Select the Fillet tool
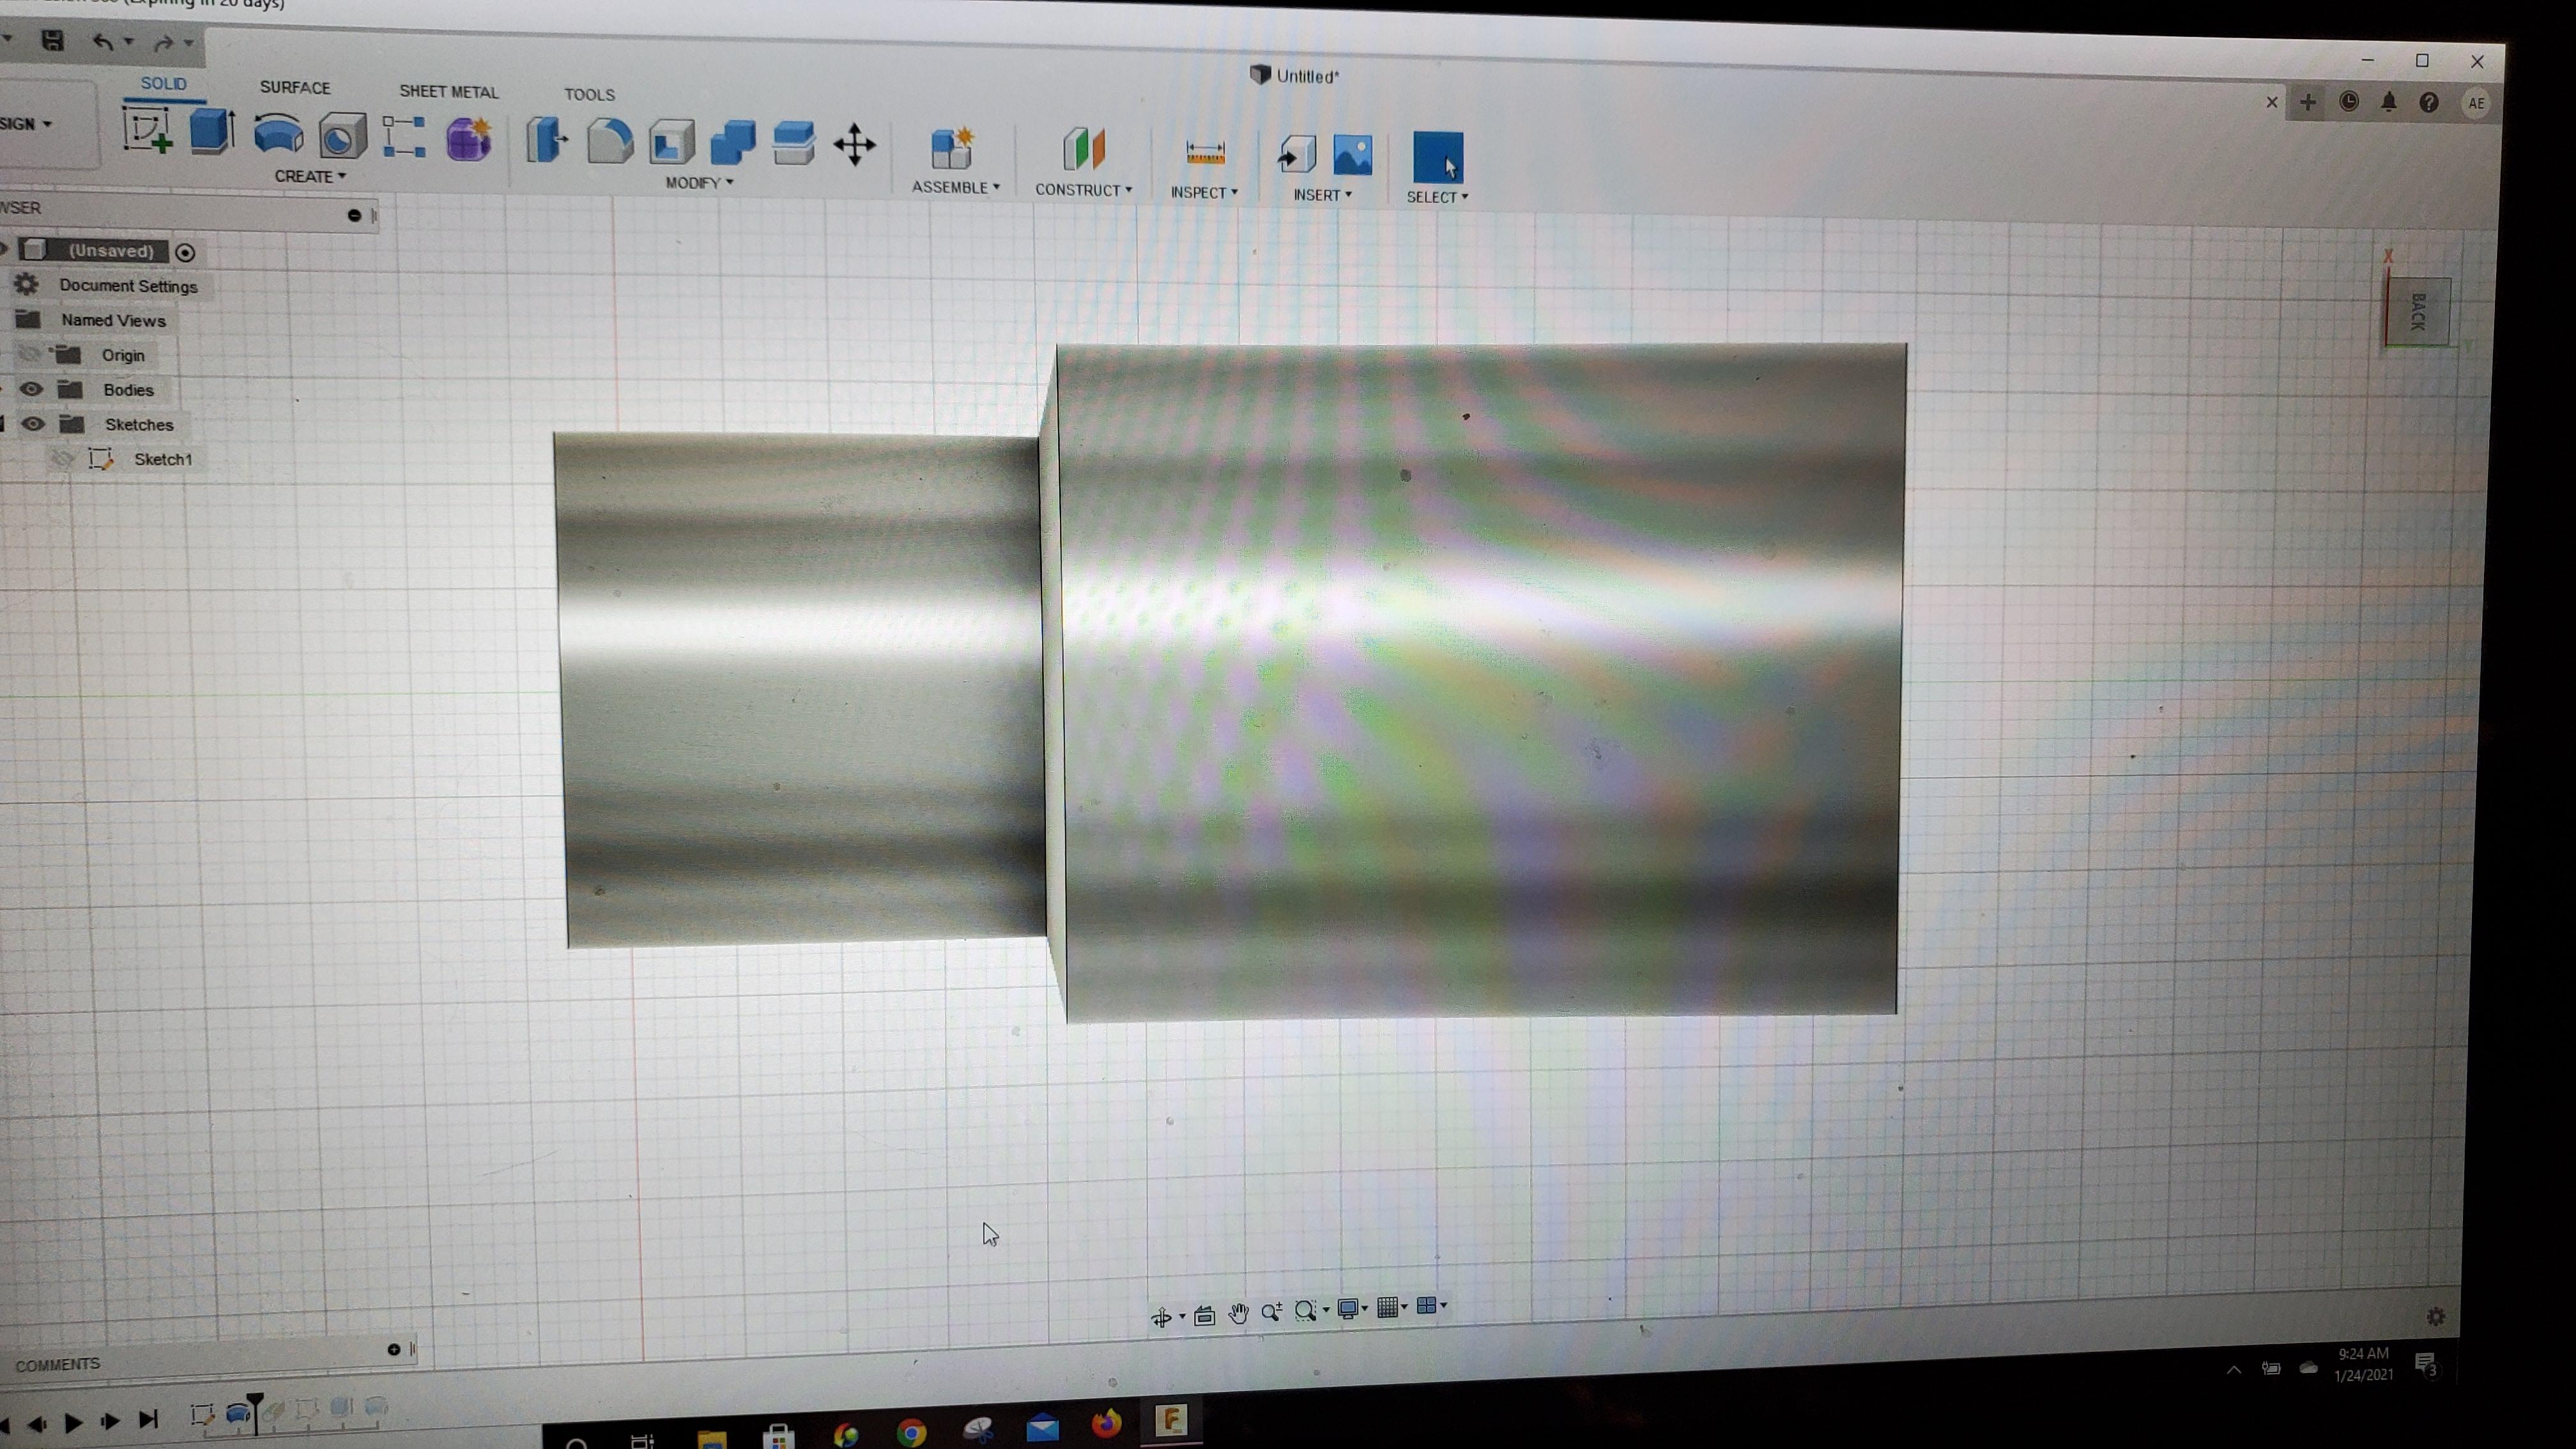This screenshot has height=1449, width=2576. 609,141
